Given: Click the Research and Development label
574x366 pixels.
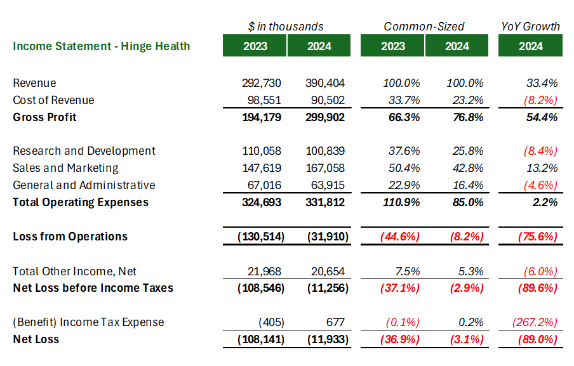Looking at the screenshot, I should (84, 151).
